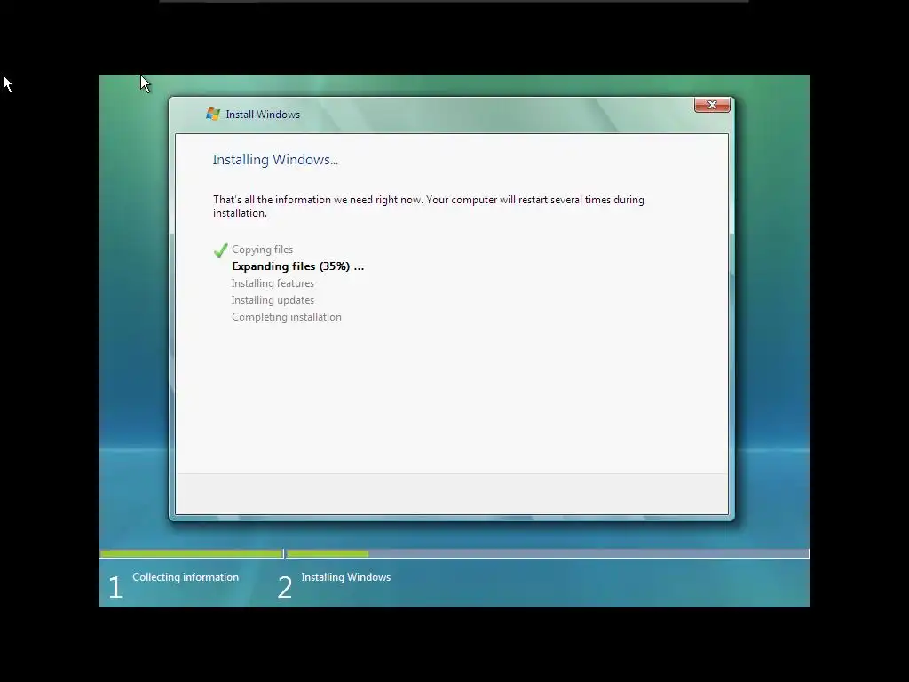The width and height of the screenshot is (909, 682).
Task: Click the large stage number 2
Action: (285, 587)
